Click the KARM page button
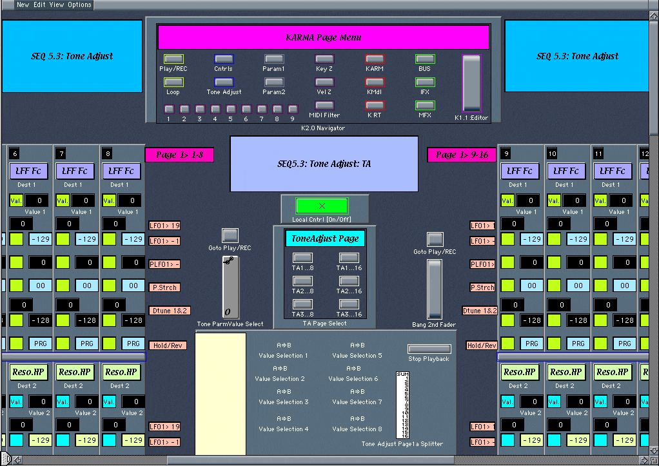 pyautogui.click(x=375, y=59)
